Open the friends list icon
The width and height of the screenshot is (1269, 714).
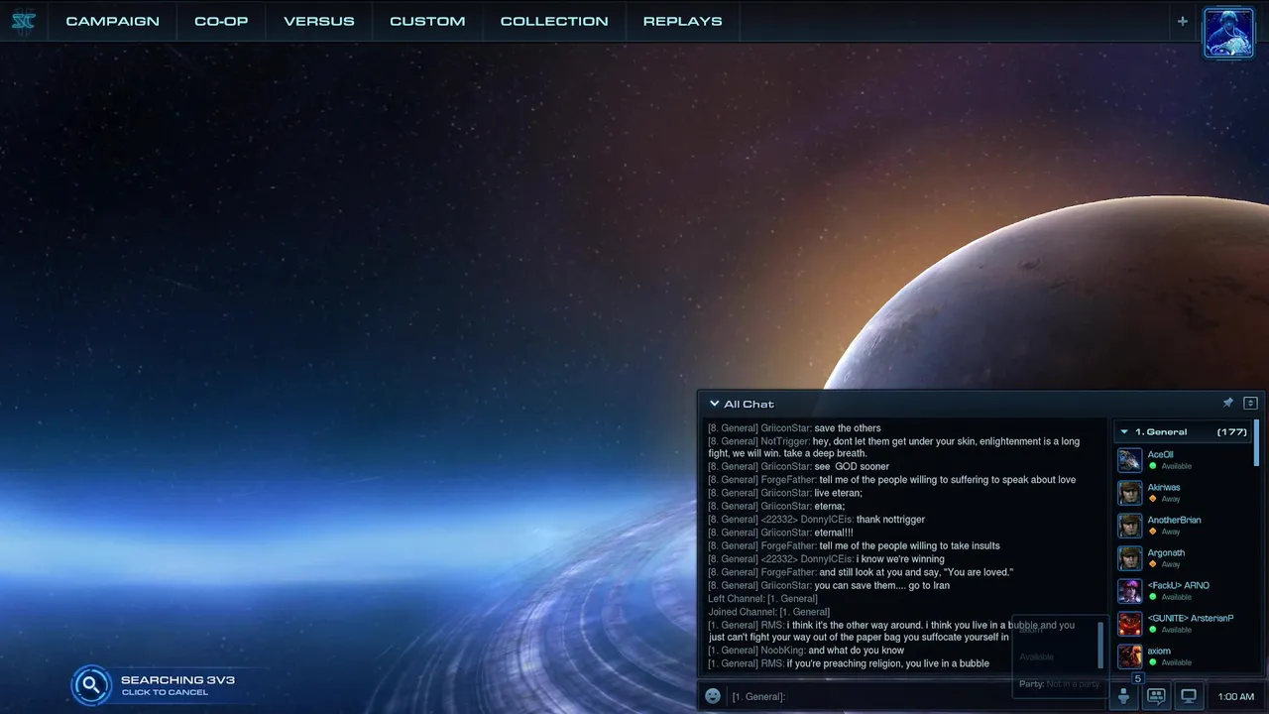[1123, 696]
